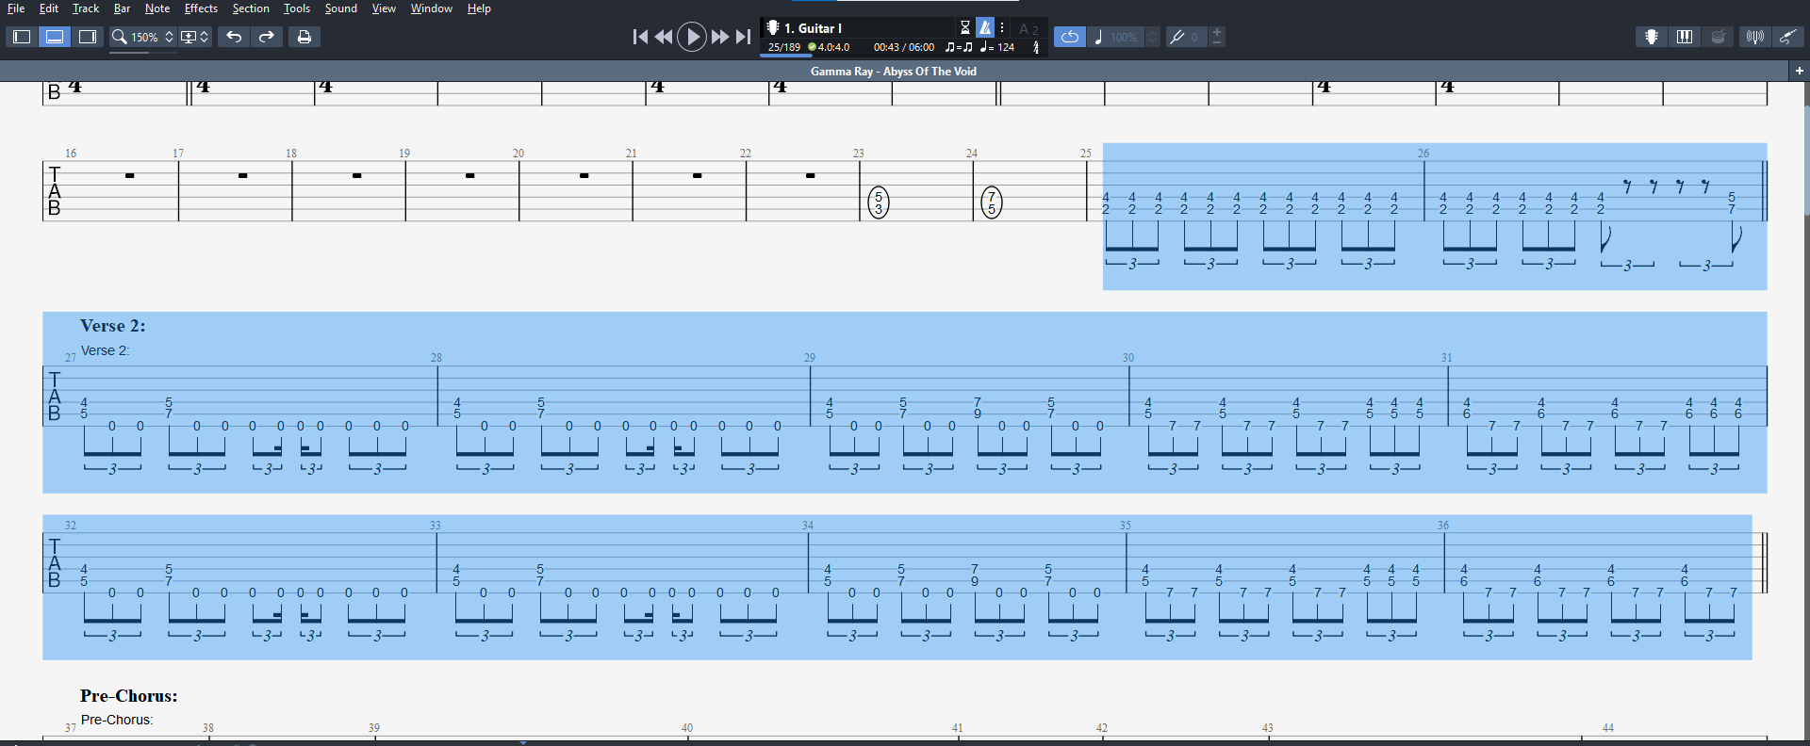Open the screen display mode dropdown
Screen dimensions: 1810x746
(x=195, y=37)
